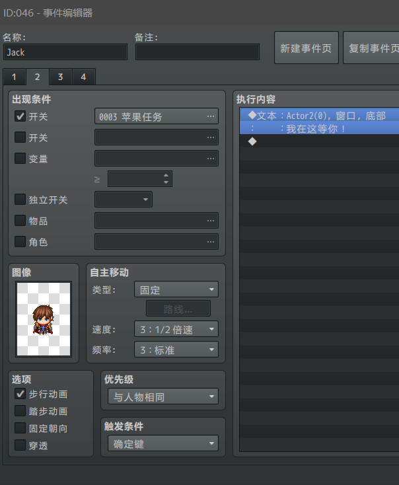Open ellipsis picker for 0003 苹果任务 switch

coord(211,116)
